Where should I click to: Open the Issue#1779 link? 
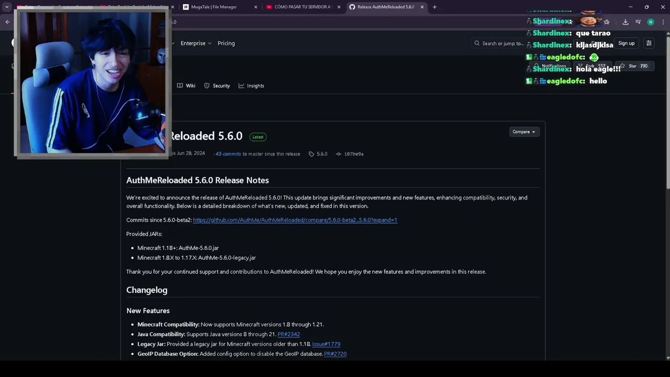coord(326,344)
